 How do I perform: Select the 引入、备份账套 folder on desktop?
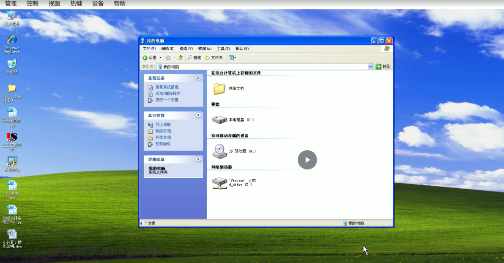[12, 93]
